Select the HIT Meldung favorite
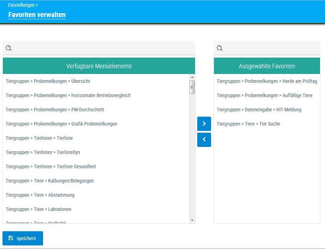 [x=259, y=110]
